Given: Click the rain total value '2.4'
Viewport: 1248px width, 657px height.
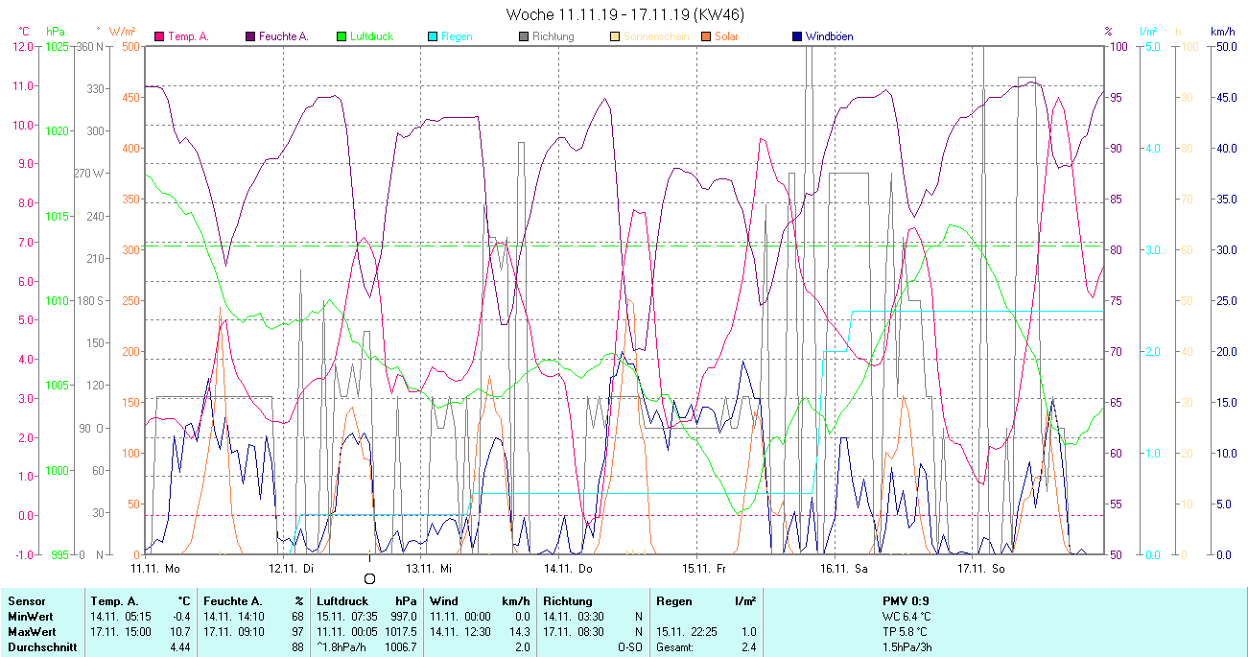Looking at the screenshot, I should pos(748,647).
